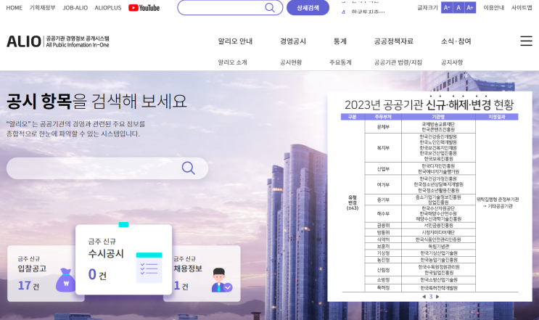The image size is (539, 320).
Task: Open 경영공시 menu
Action: tap(293, 41)
